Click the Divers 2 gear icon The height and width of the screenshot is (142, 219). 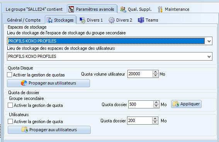(x=112, y=20)
